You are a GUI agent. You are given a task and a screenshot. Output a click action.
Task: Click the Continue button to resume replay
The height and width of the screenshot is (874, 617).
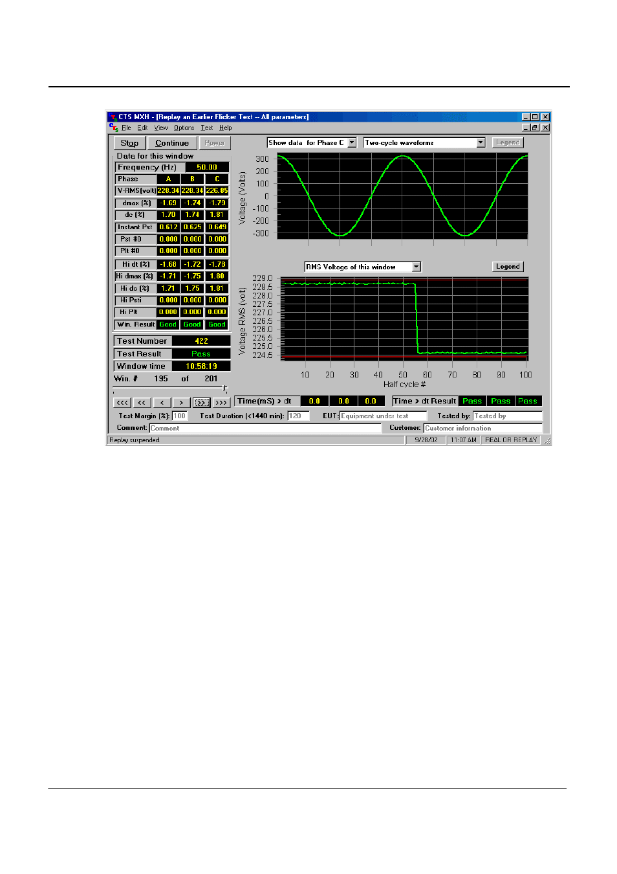point(172,143)
